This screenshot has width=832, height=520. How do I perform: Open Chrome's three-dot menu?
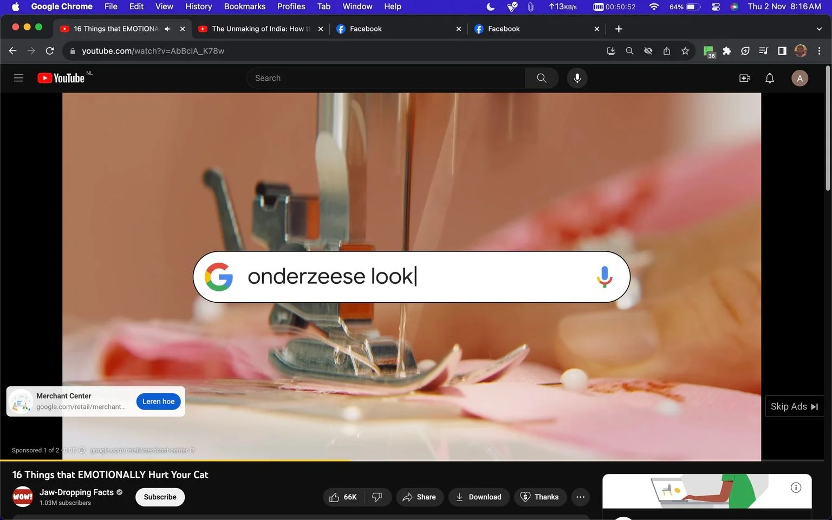[x=819, y=51]
